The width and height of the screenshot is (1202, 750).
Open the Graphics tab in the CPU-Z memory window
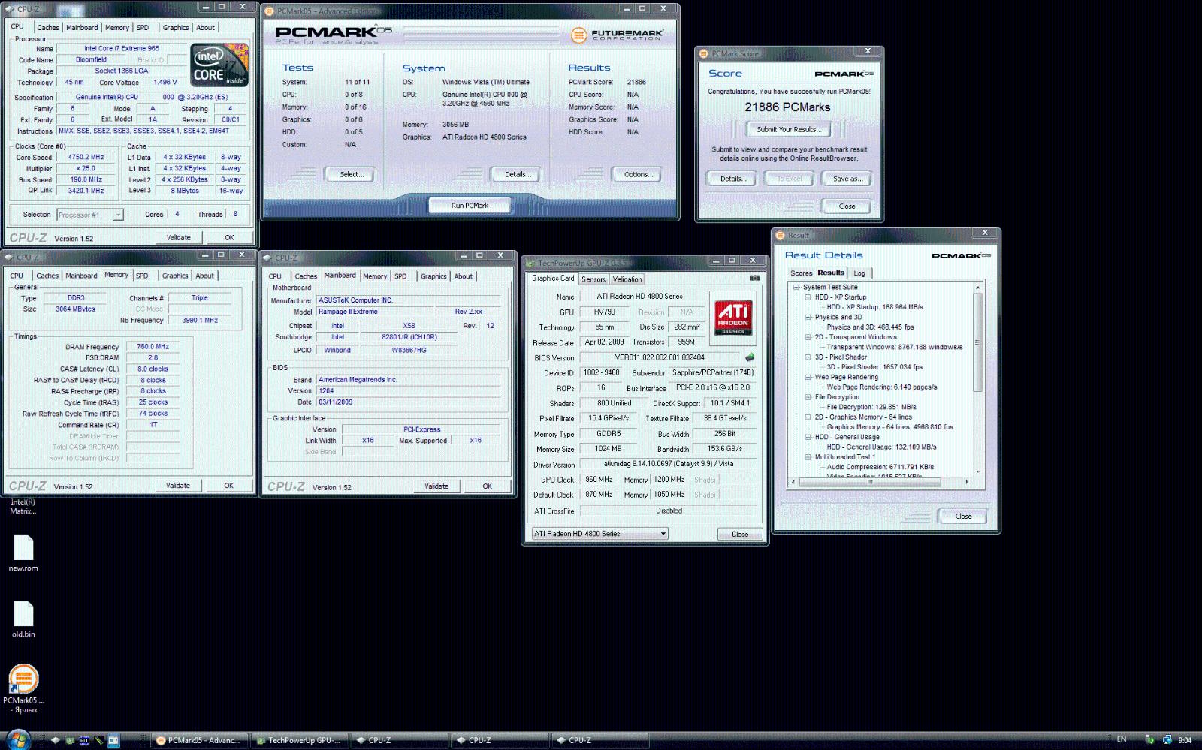pyautogui.click(x=175, y=276)
